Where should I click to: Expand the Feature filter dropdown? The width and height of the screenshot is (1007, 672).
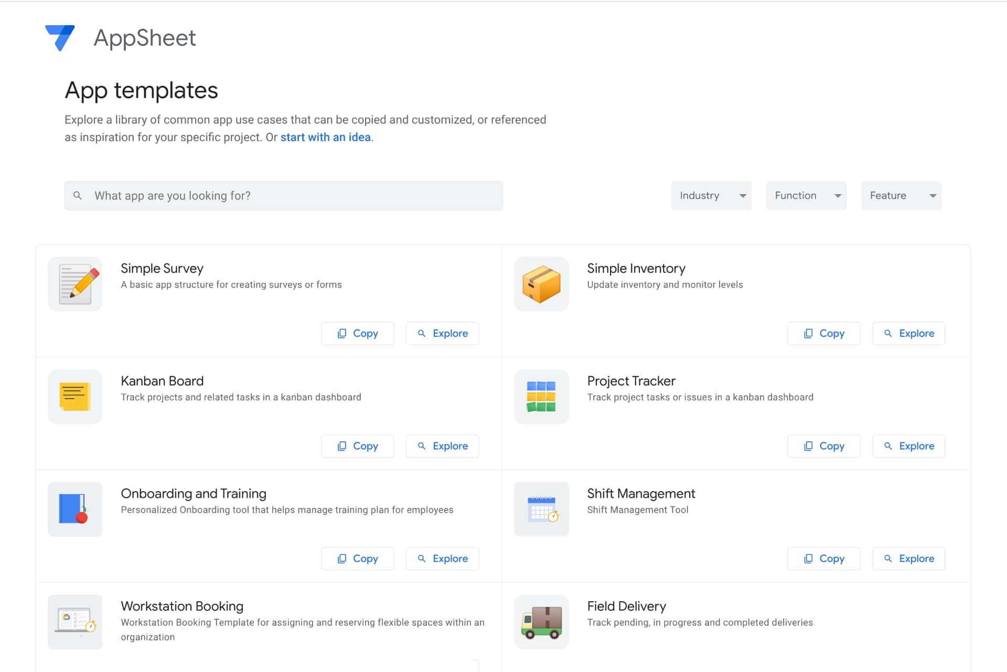tap(901, 196)
